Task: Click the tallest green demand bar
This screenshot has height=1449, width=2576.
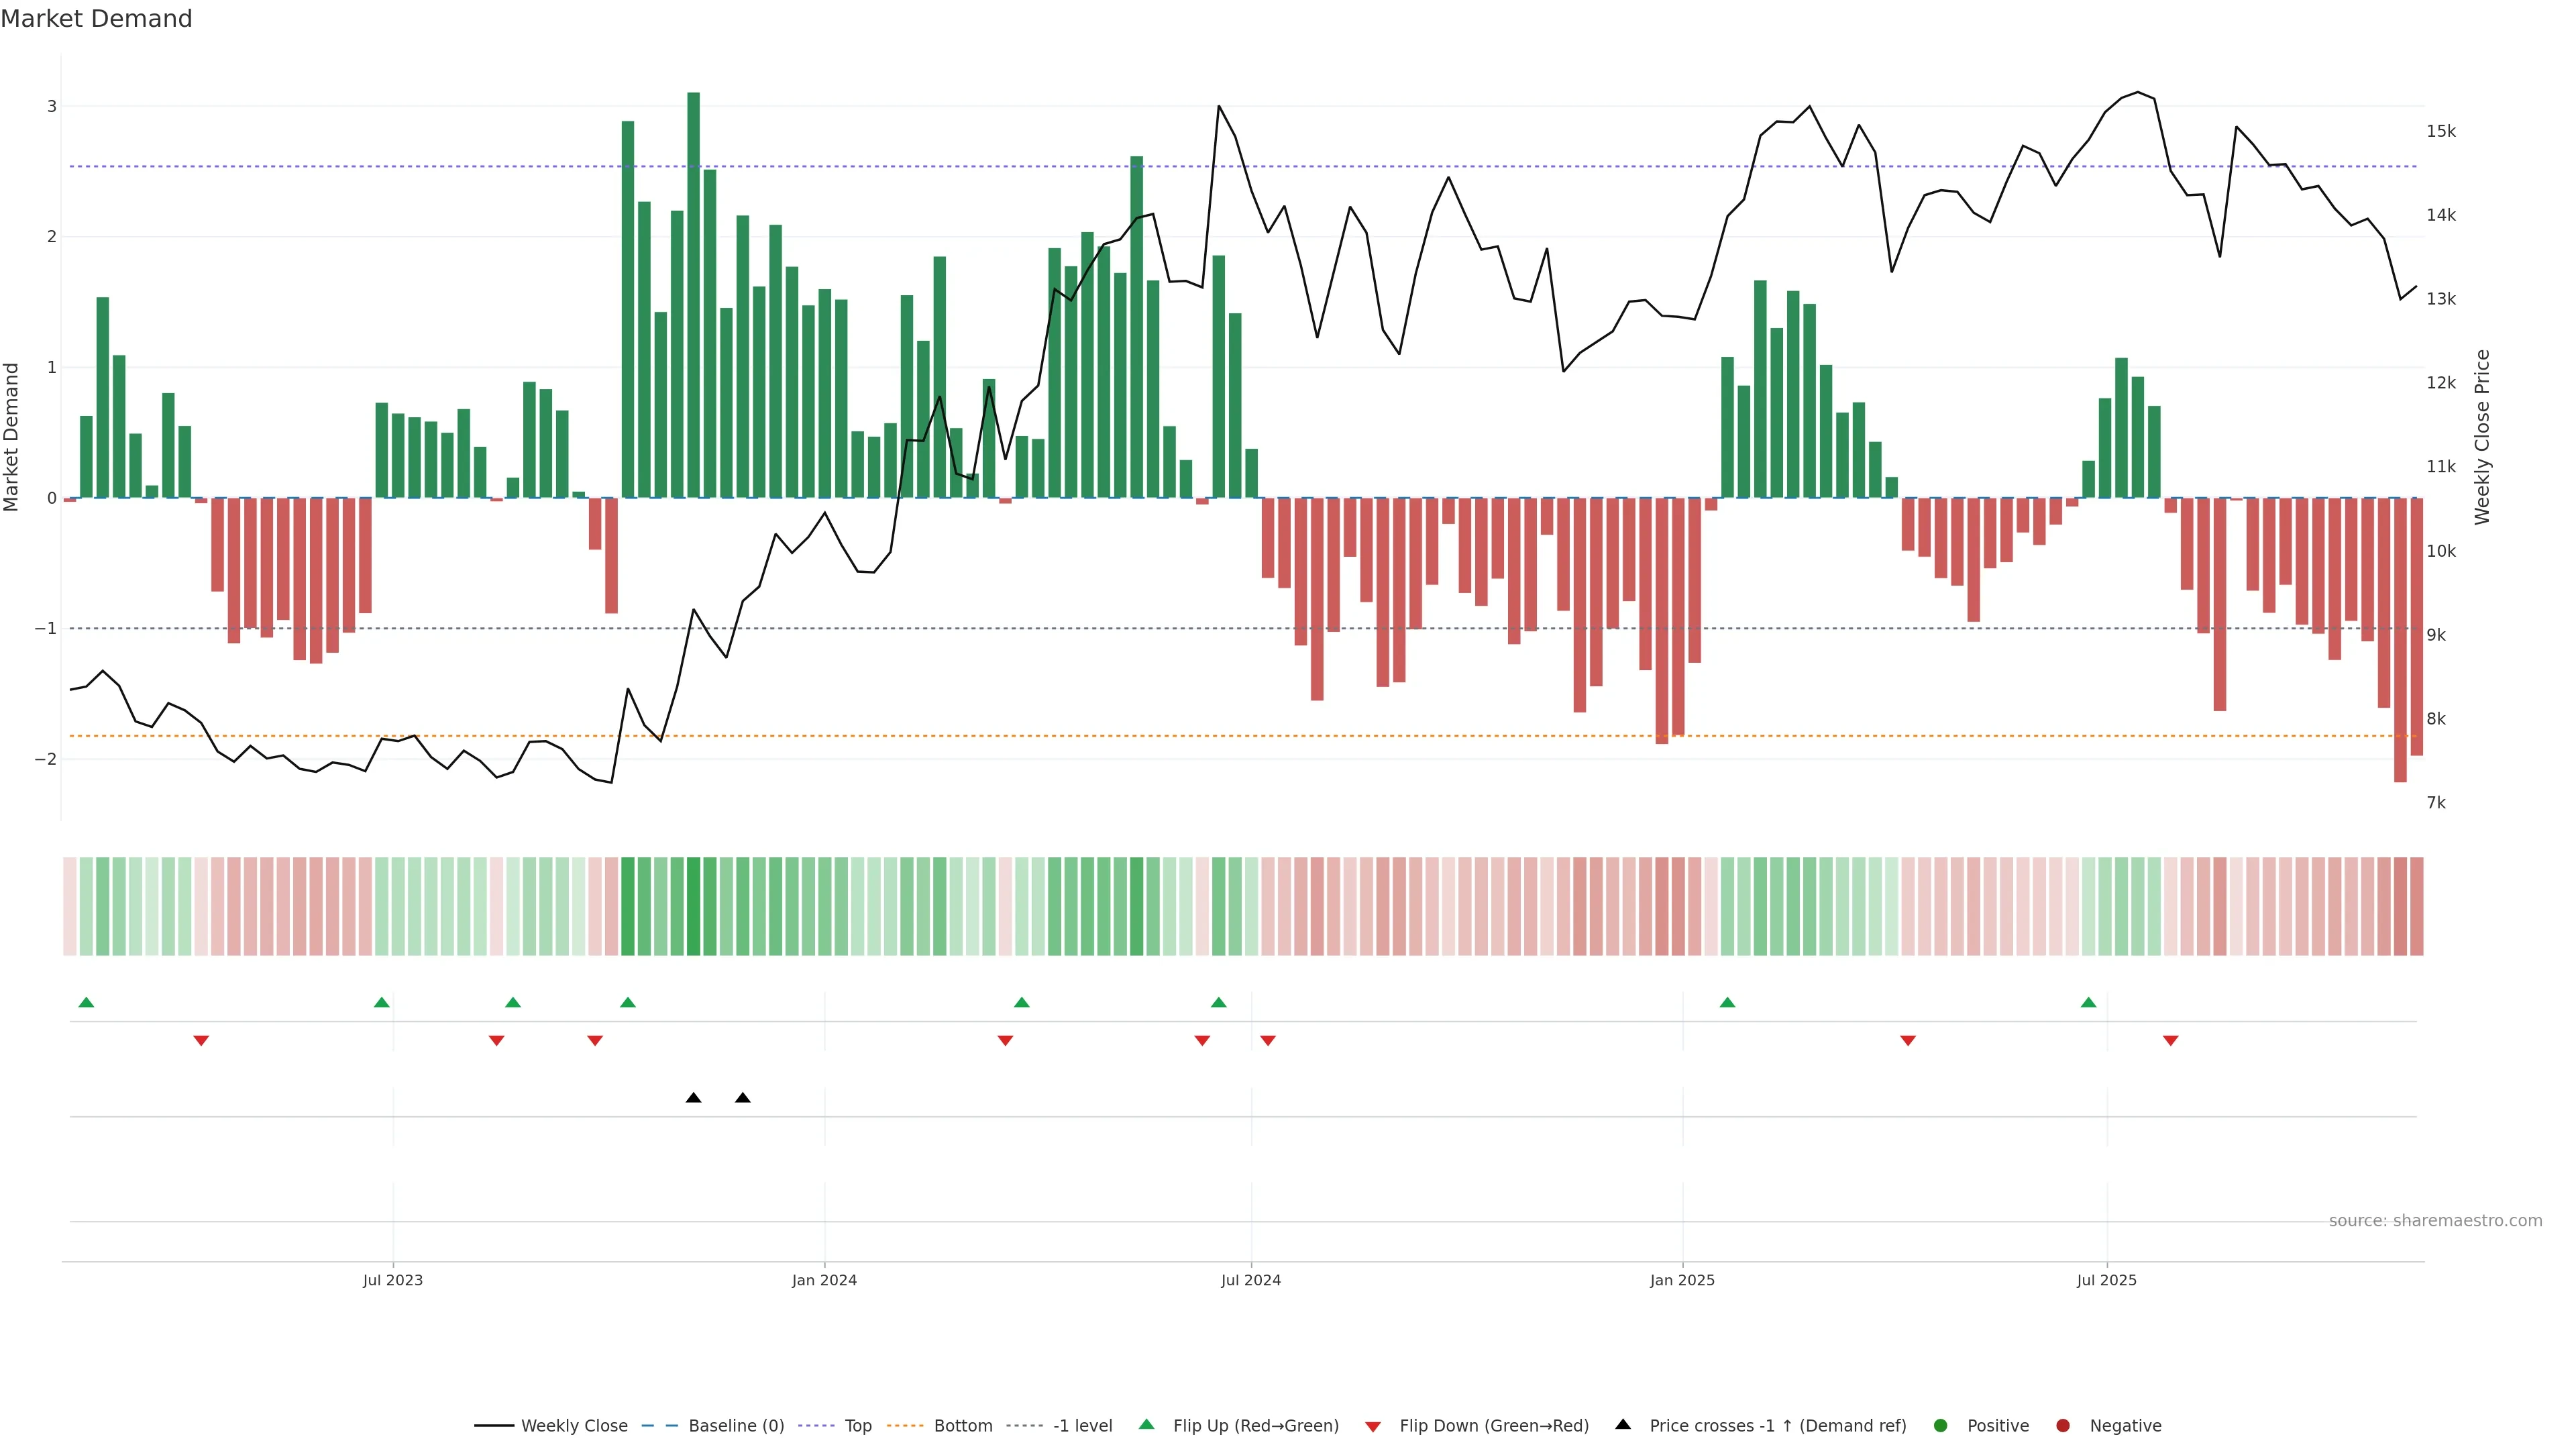Action: 693,295
